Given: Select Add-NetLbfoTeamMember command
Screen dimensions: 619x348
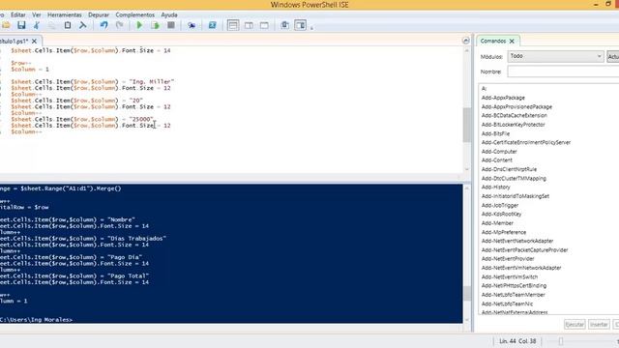Looking at the screenshot, I should (x=514, y=295).
